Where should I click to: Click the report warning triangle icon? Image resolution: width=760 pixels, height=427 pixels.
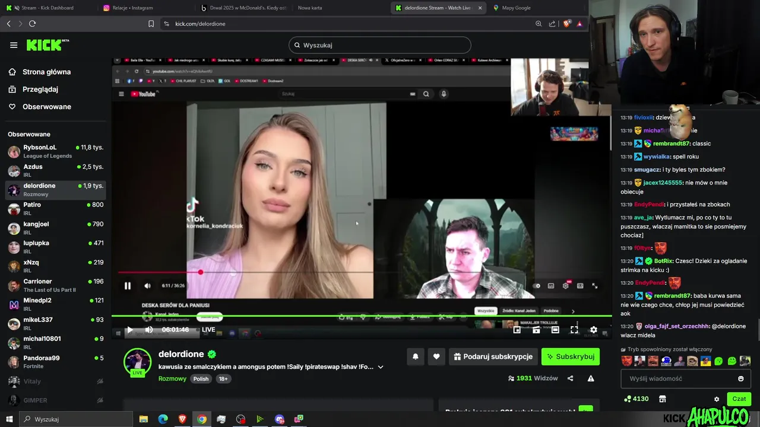click(x=591, y=378)
